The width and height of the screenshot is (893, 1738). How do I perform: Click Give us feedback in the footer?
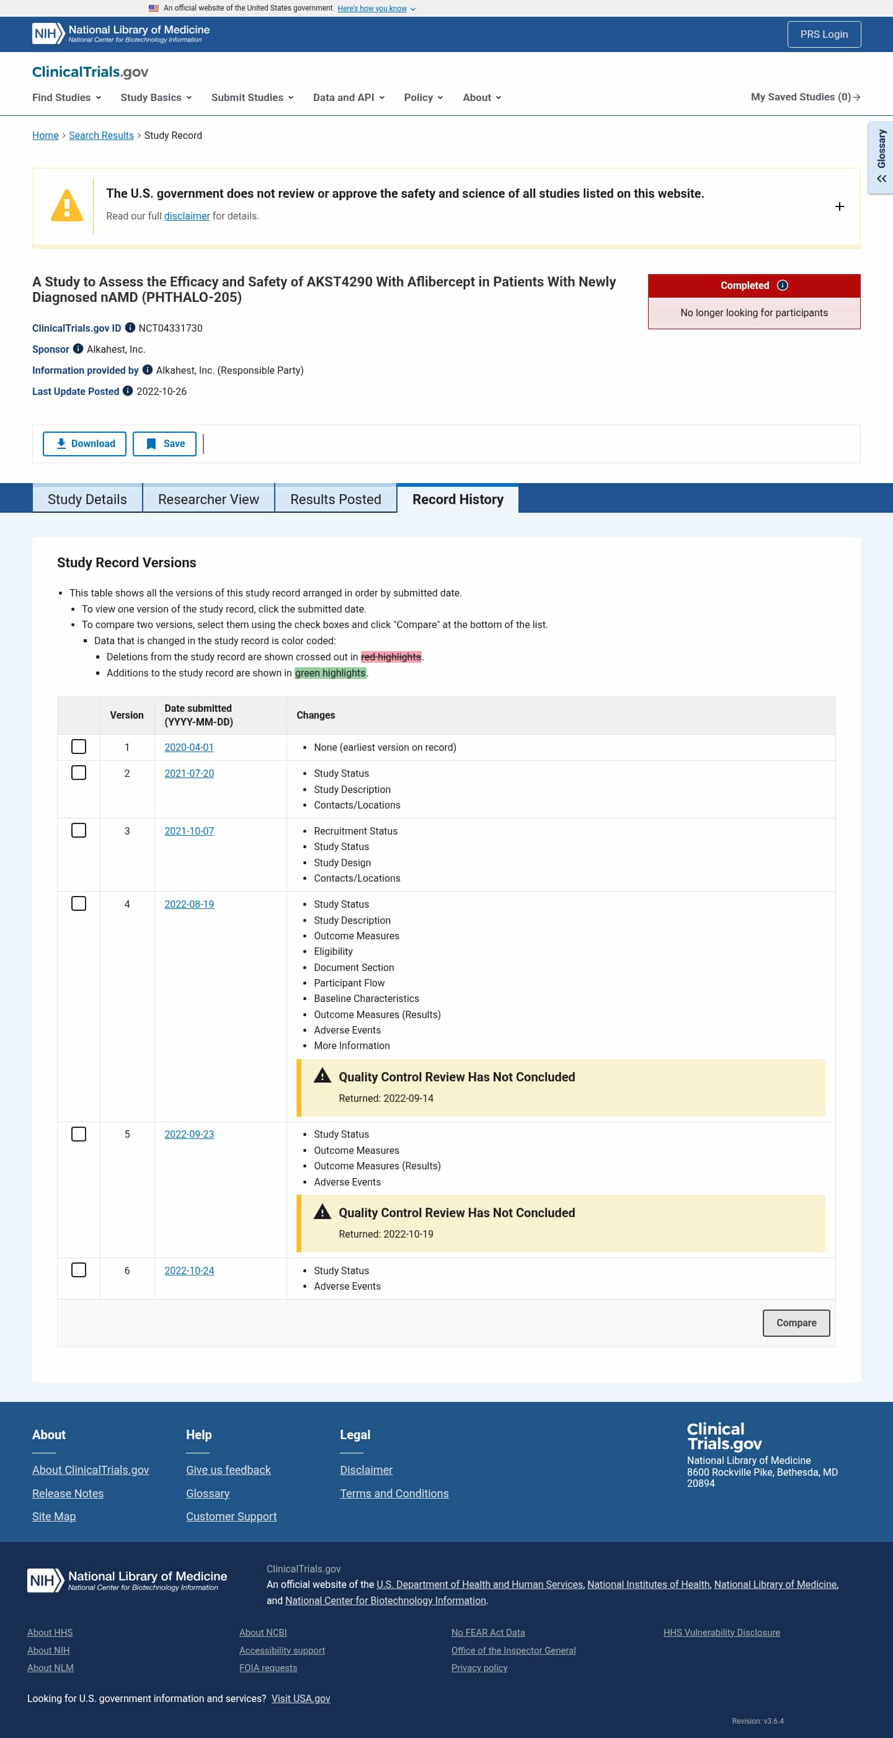(228, 1470)
